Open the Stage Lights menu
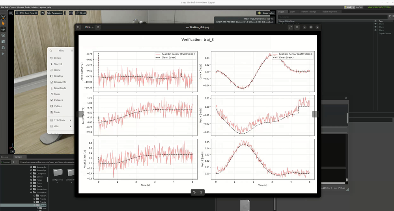The image size is (394, 211). [x=266, y=13]
